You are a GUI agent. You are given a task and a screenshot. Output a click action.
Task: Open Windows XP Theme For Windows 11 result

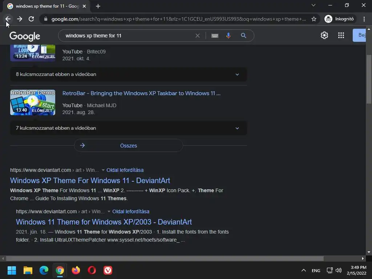[90, 181]
